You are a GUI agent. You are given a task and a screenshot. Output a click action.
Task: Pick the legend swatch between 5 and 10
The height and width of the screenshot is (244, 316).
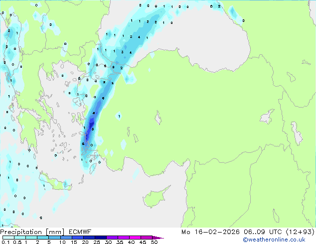click(x=54, y=238)
